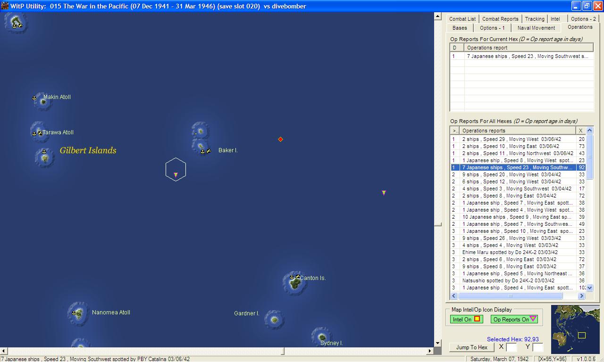The image size is (604, 362).
Task: Click the All Hexes list scroll-right arrow
Action: 582,296
